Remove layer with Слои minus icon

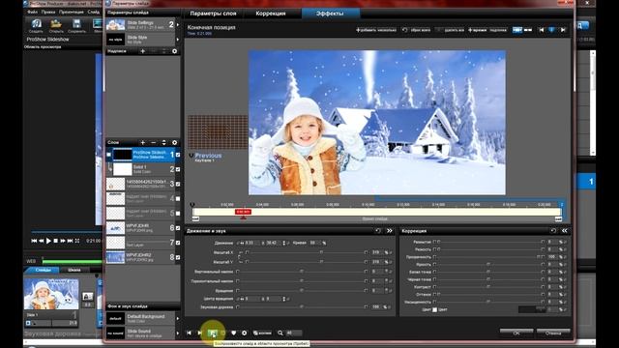pyautogui.click(x=154, y=142)
